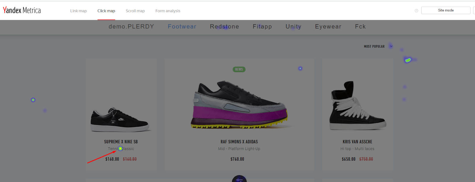Screen dimensions: 475x182
Task: View the Kris Van Assche hi-top image
Action: pyautogui.click(x=357, y=105)
